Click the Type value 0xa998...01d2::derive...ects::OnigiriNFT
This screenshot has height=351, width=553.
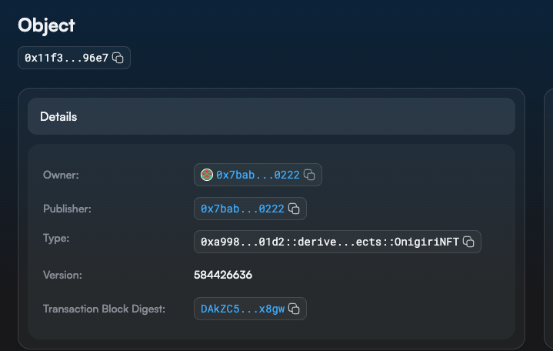pos(330,242)
